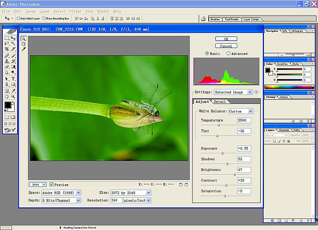The width and height of the screenshot is (318, 230).
Task: Select the Dodge tool
Action: [13, 72]
